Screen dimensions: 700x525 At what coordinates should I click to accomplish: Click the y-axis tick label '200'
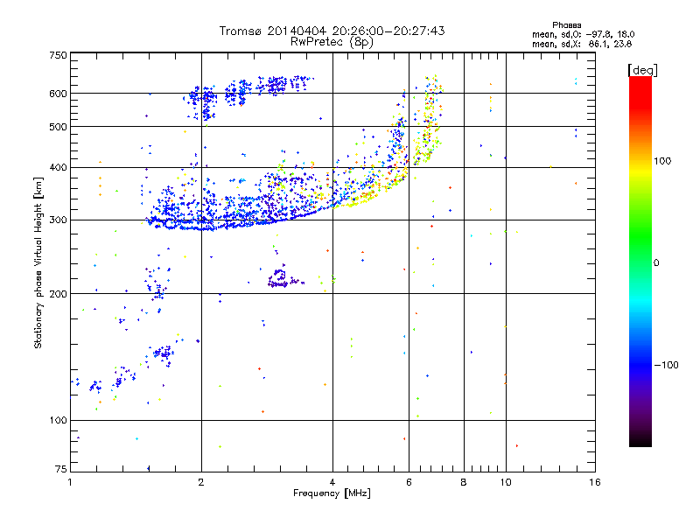58,294
